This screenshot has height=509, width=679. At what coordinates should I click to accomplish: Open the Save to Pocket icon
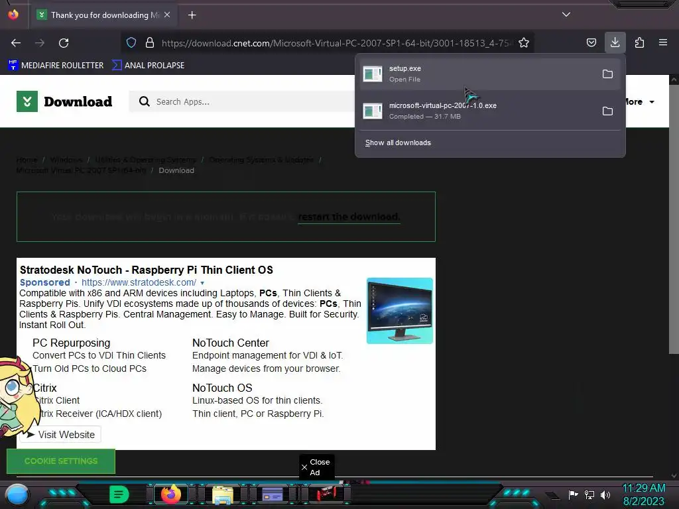(x=591, y=42)
